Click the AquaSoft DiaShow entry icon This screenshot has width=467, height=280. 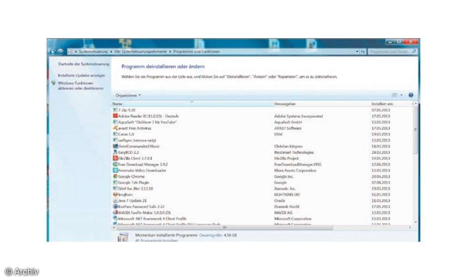point(115,122)
